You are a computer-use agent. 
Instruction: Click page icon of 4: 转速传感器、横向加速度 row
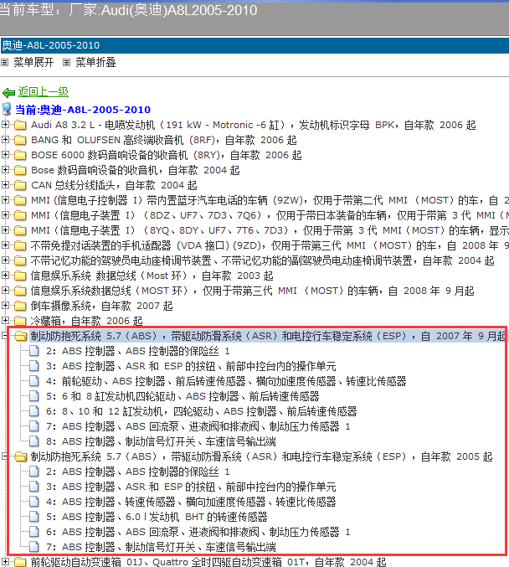34,501
